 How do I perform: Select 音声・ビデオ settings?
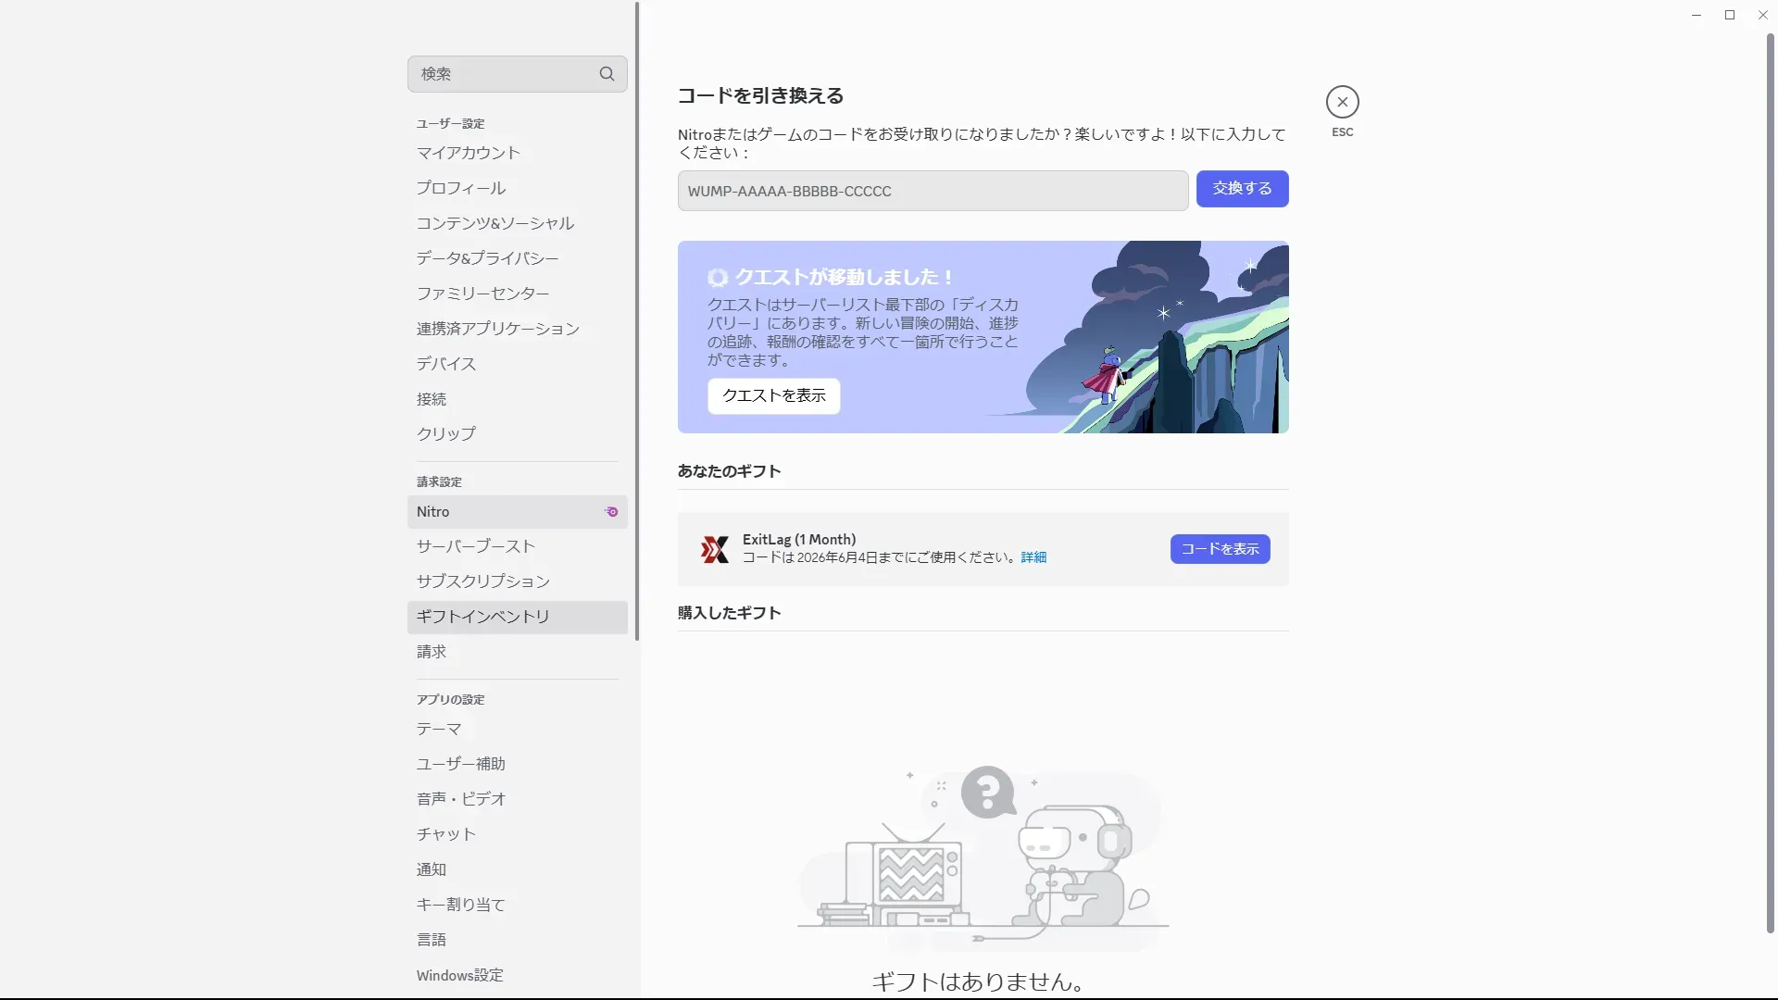click(461, 799)
